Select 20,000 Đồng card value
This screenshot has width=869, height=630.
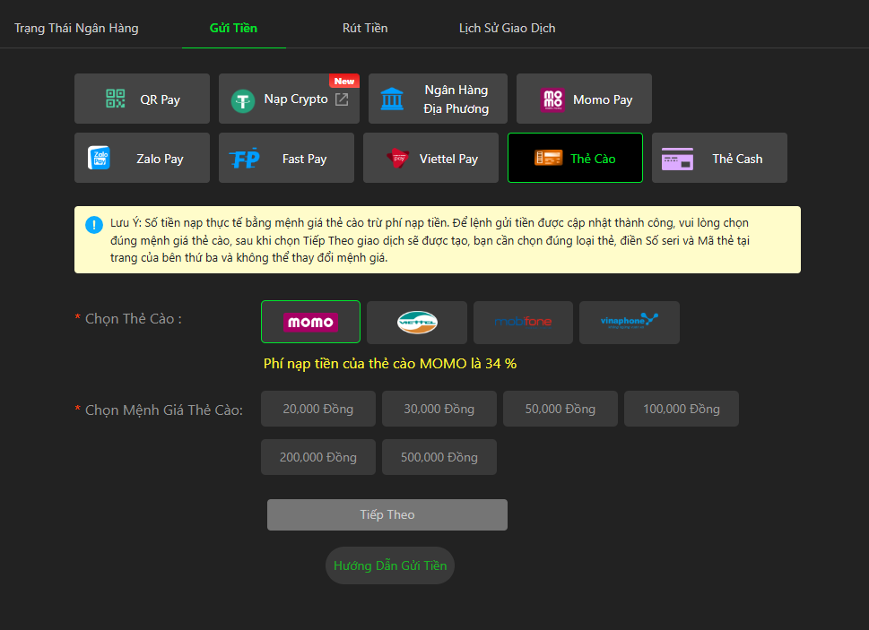coord(318,409)
